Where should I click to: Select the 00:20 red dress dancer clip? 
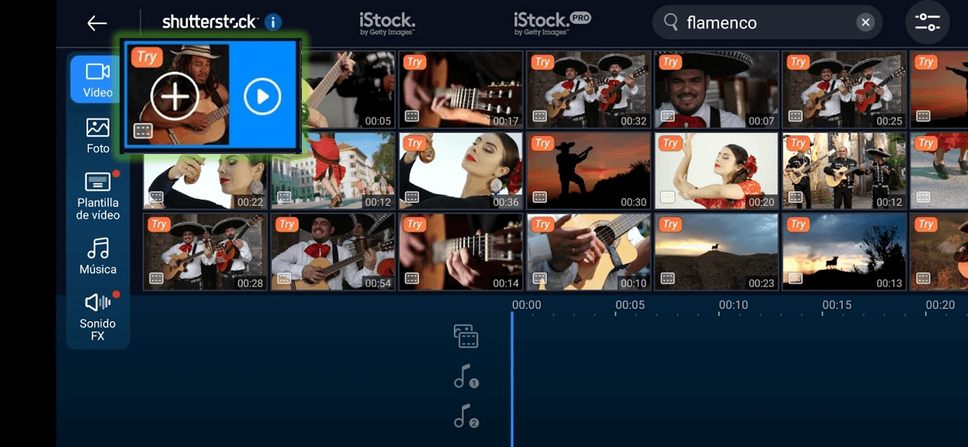(x=716, y=171)
